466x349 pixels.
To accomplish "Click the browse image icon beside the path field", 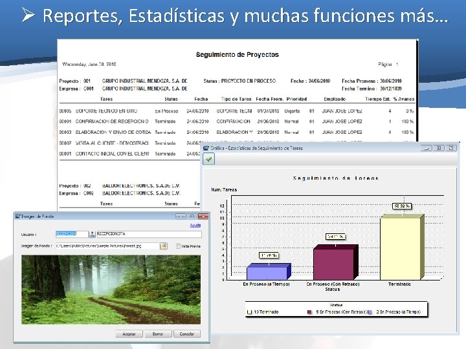I will 164,246.
